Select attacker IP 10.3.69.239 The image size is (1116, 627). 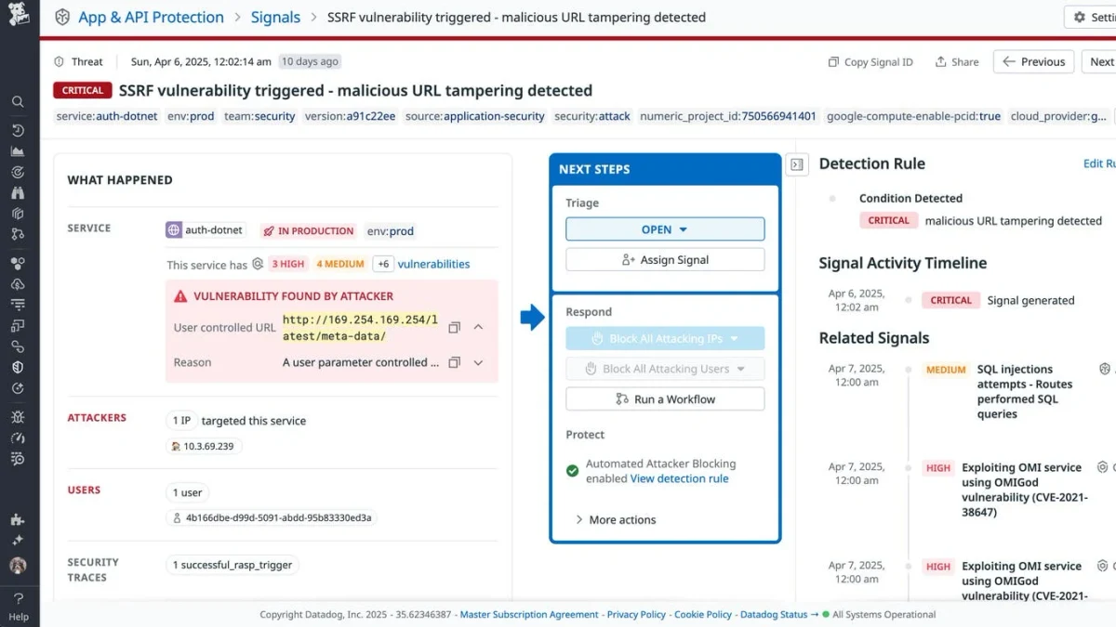203,447
